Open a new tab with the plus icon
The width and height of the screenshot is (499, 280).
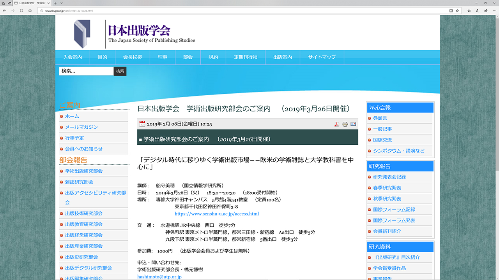(x=55, y=3)
